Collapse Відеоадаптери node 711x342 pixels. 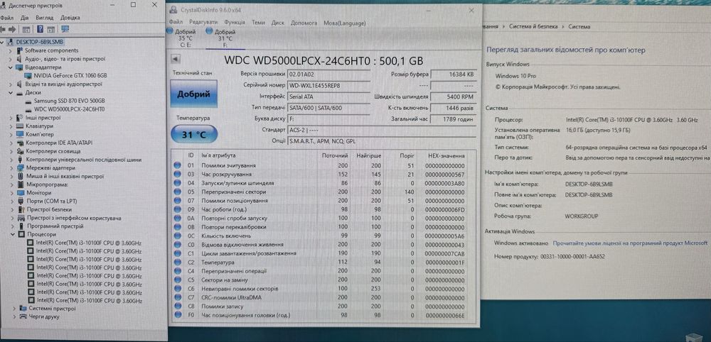pyautogui.click(x=11, y=67)
